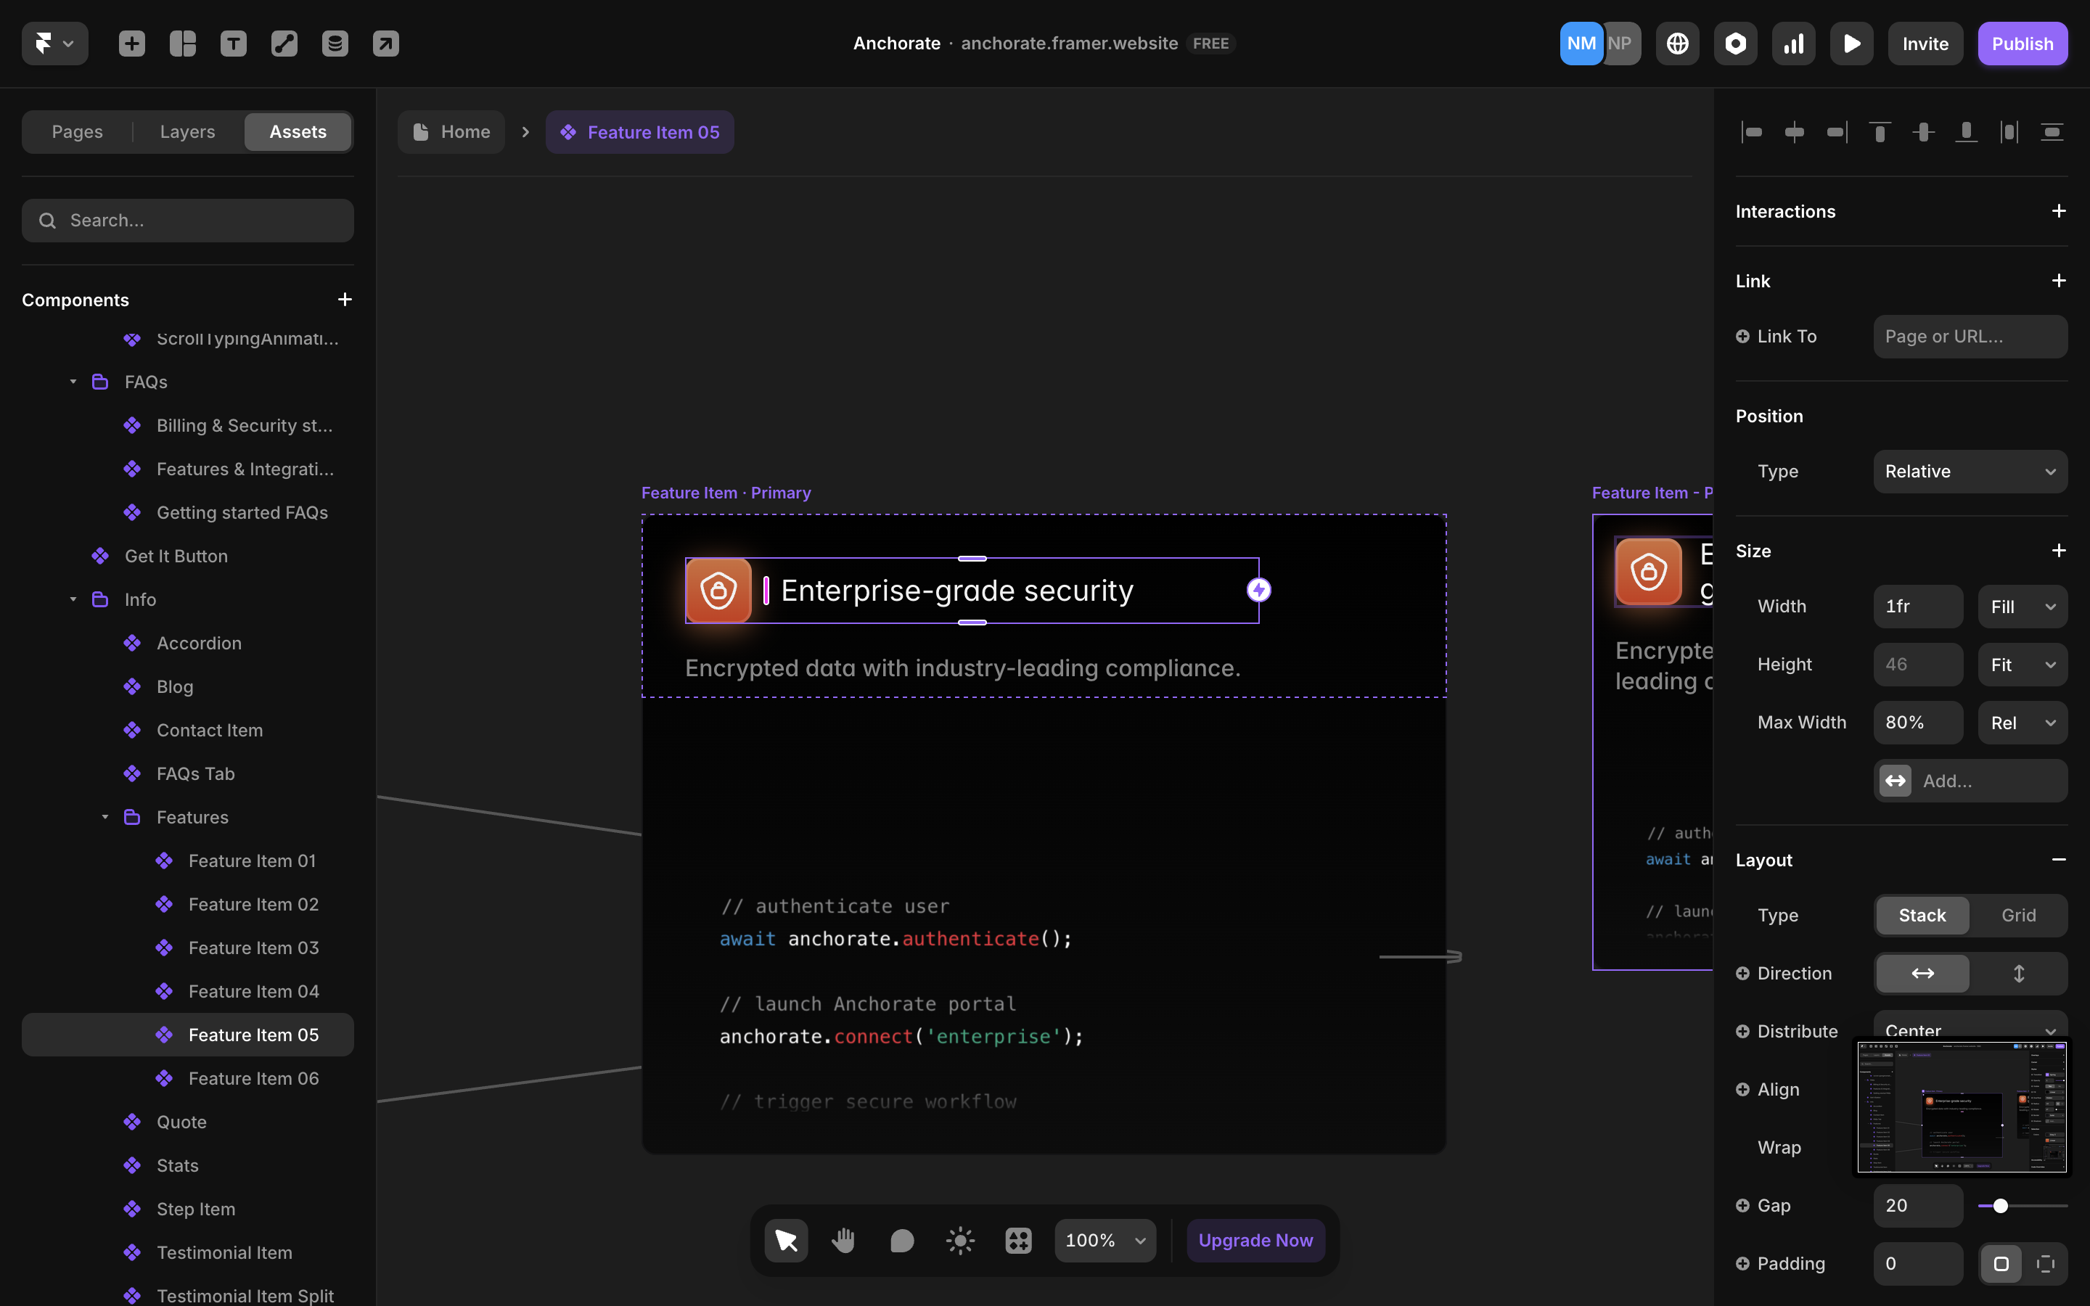Open the 100% zoom level dropdown
This screenshot has height=1306, width=2090.
tap(1105, 1241)
